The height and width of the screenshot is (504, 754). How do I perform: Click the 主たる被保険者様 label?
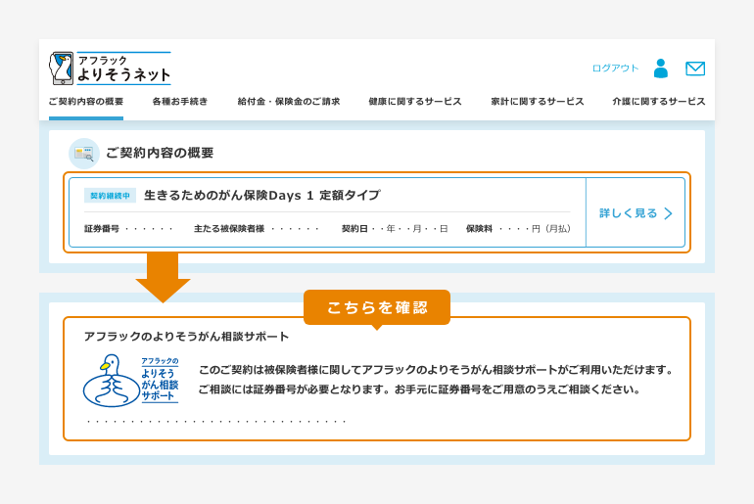229,229
